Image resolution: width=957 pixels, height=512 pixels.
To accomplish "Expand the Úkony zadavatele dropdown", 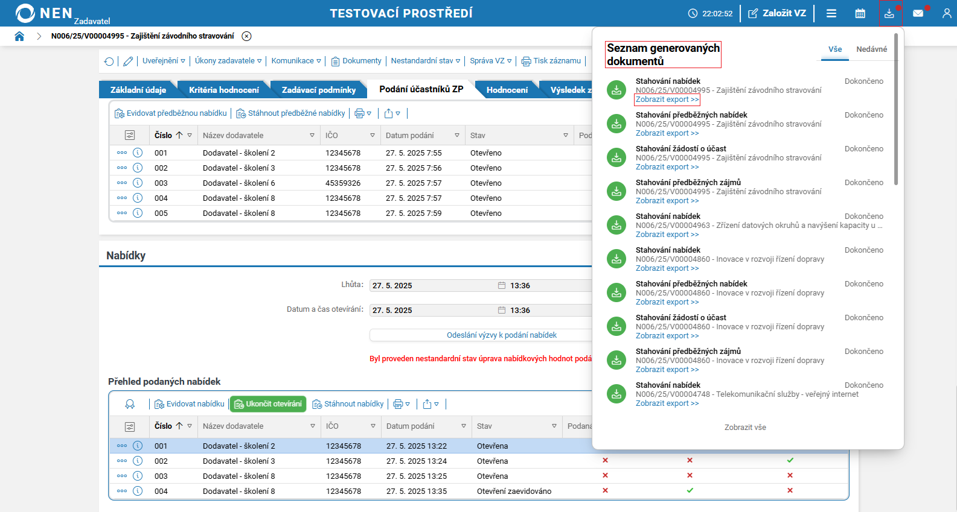I will [228, 61].
